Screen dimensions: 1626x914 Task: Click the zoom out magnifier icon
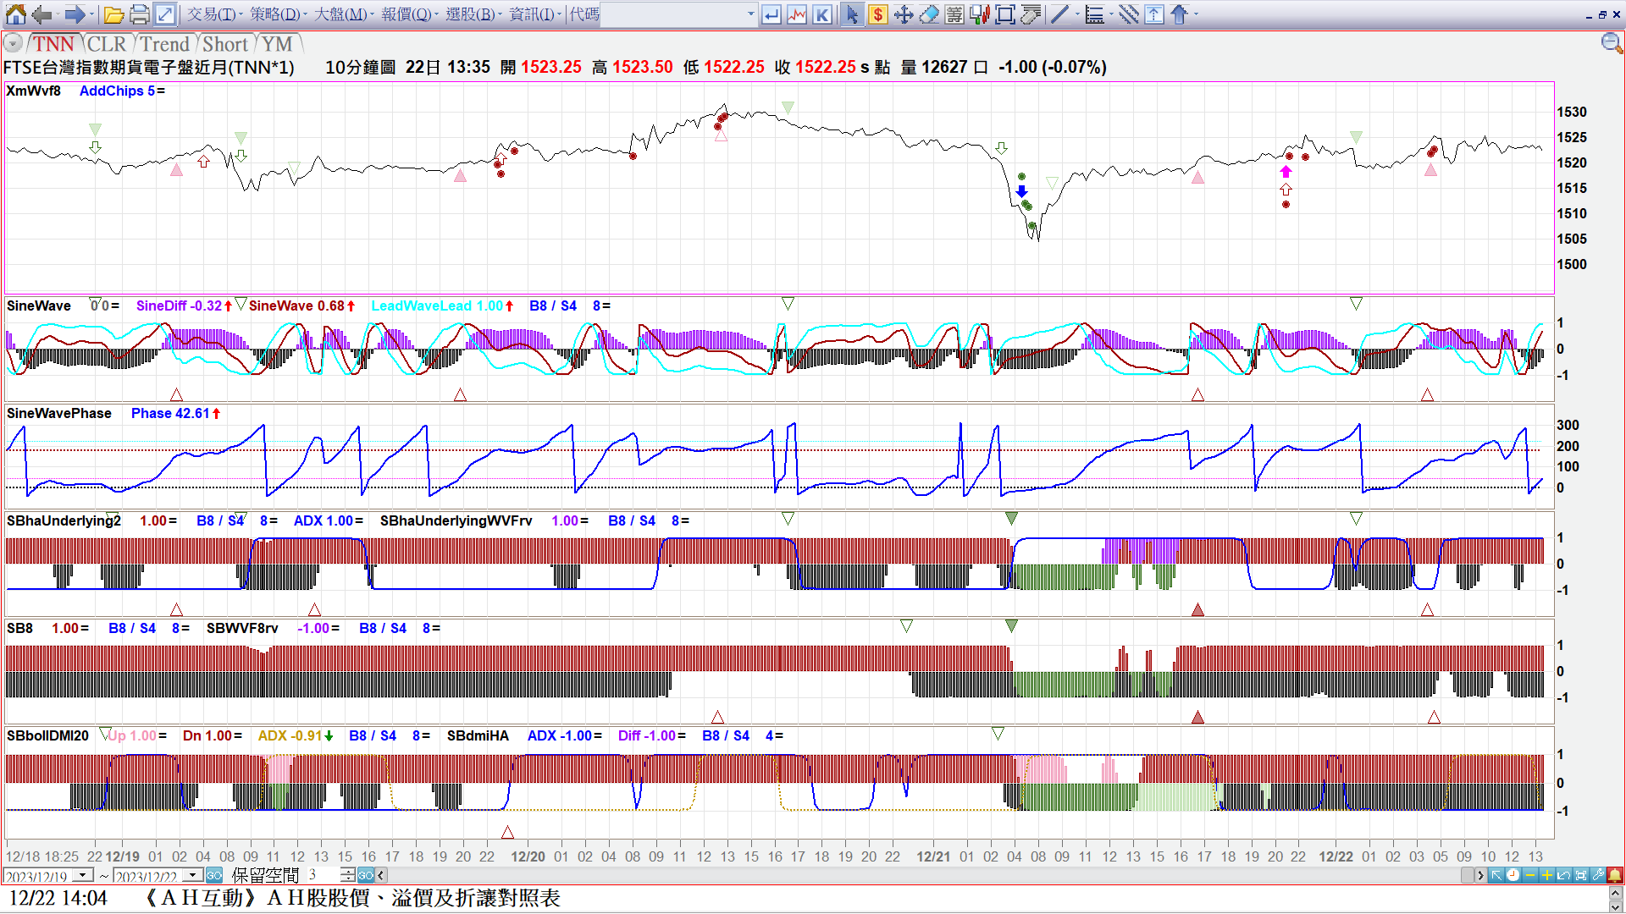coord(1611,43)
